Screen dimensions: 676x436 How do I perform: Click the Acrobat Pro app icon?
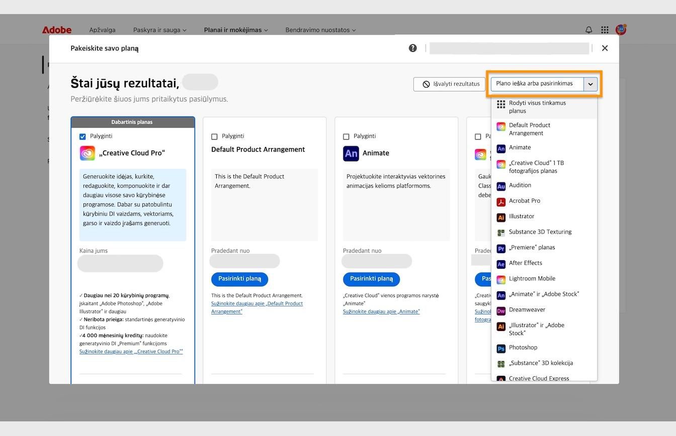tap(501, 202)
